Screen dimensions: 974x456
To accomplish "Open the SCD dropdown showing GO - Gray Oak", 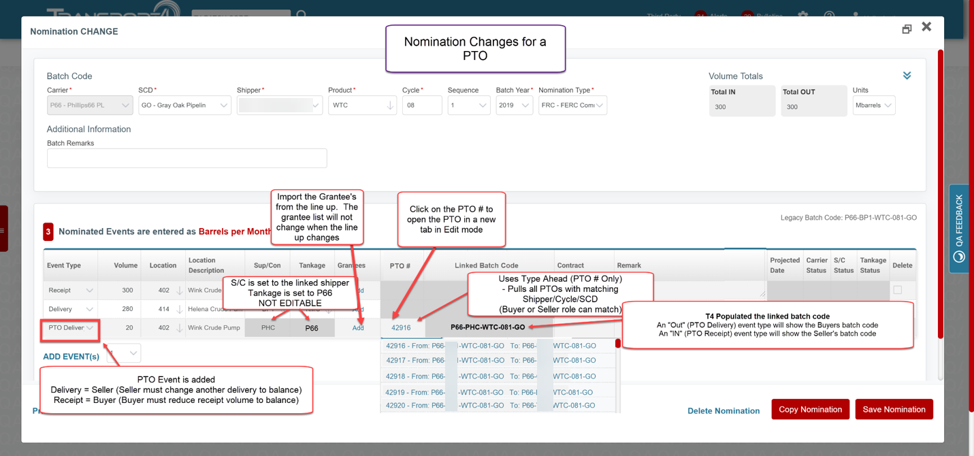I will (x=184, y=105).
